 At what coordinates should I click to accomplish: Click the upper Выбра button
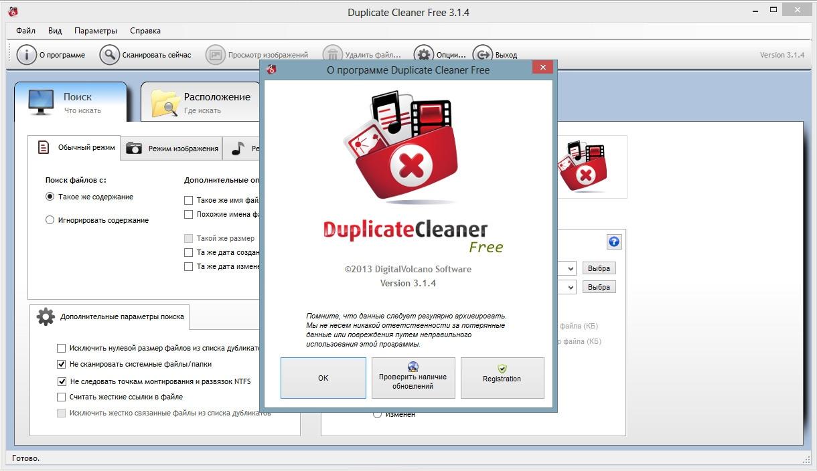pyautogui.click(x=599, y=268)
